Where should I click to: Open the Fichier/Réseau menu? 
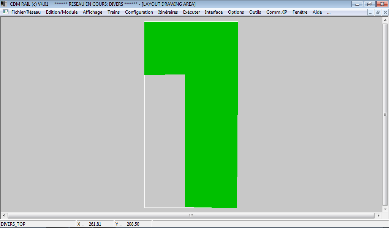(26, 12)
